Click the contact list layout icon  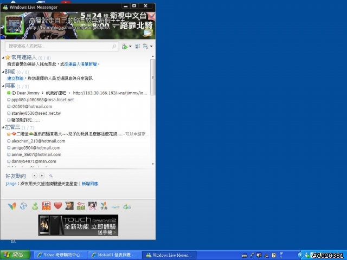pos(137,46)
